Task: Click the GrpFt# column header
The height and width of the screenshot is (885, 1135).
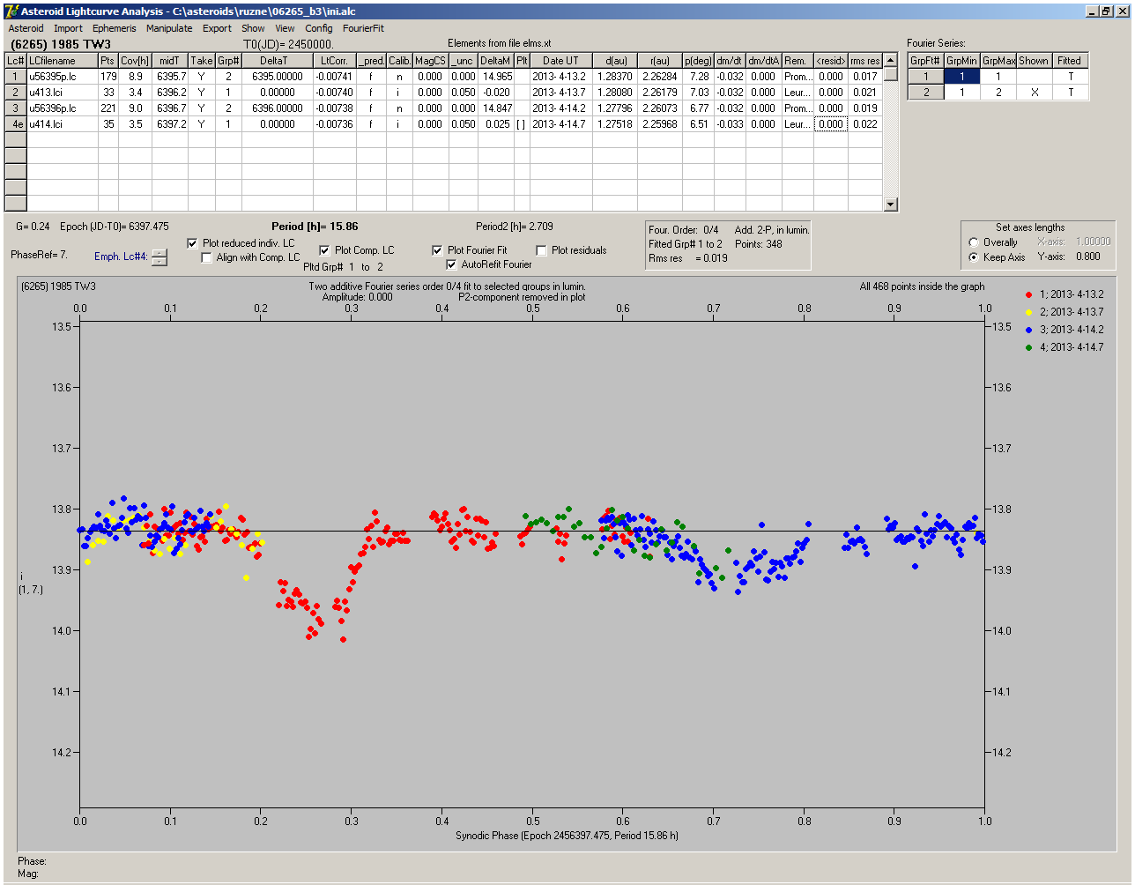Action: click(926, 61)
